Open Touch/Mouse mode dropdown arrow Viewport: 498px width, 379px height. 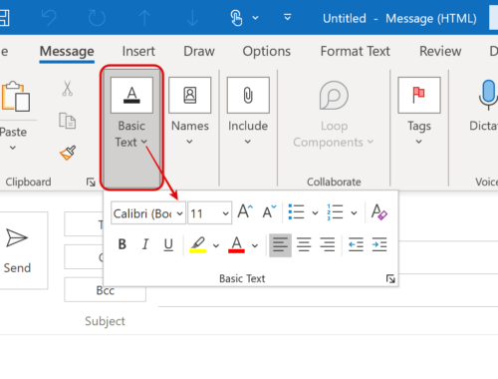[255, 18]
